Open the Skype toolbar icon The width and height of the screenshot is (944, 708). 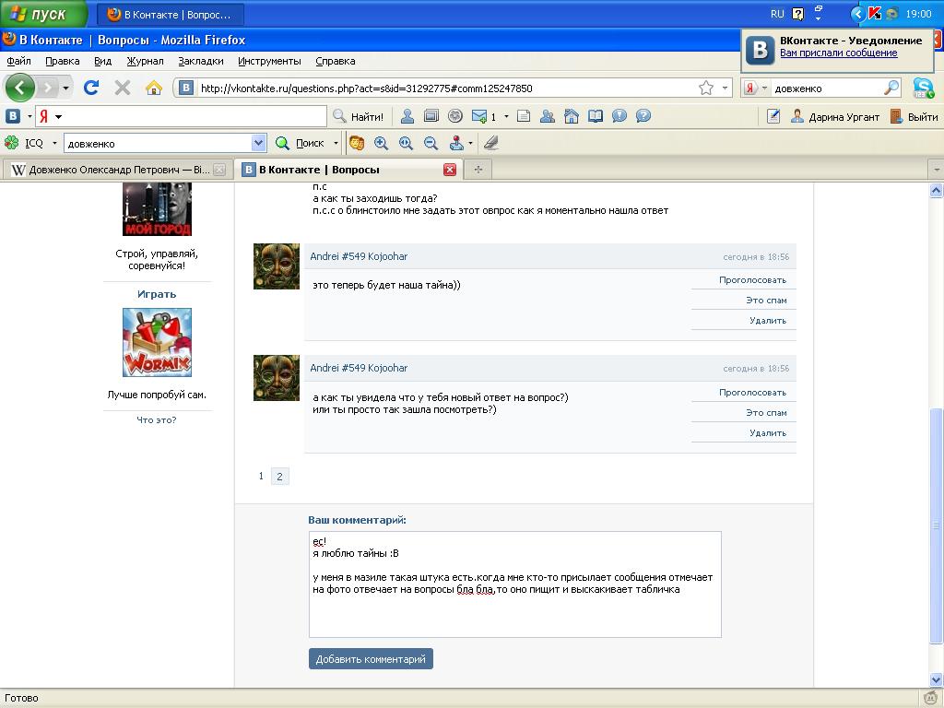[923, 88]
